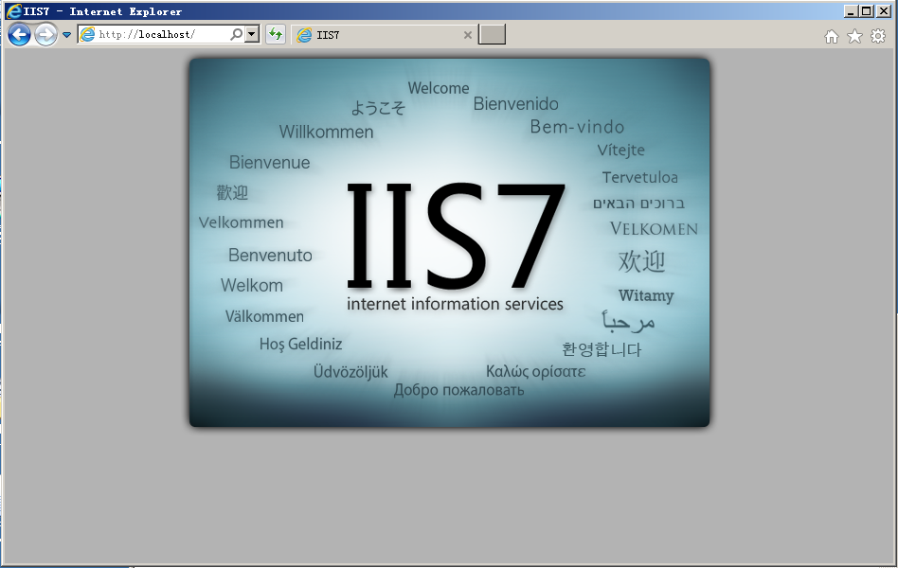Click the 'Welkom' text

[251, 285]
